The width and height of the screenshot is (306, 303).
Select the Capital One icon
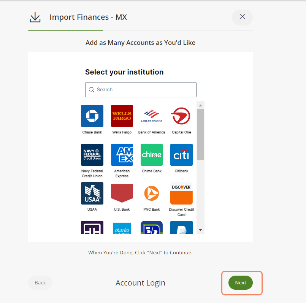pyautogui.click(x=181, y=116)
